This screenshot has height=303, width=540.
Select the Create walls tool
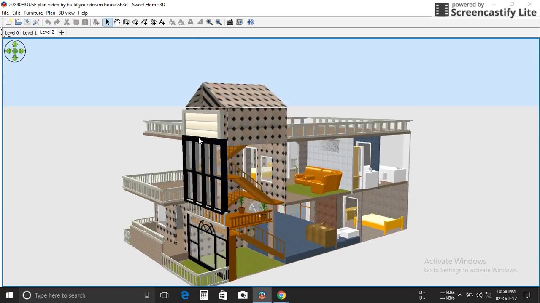click(126, 22)
